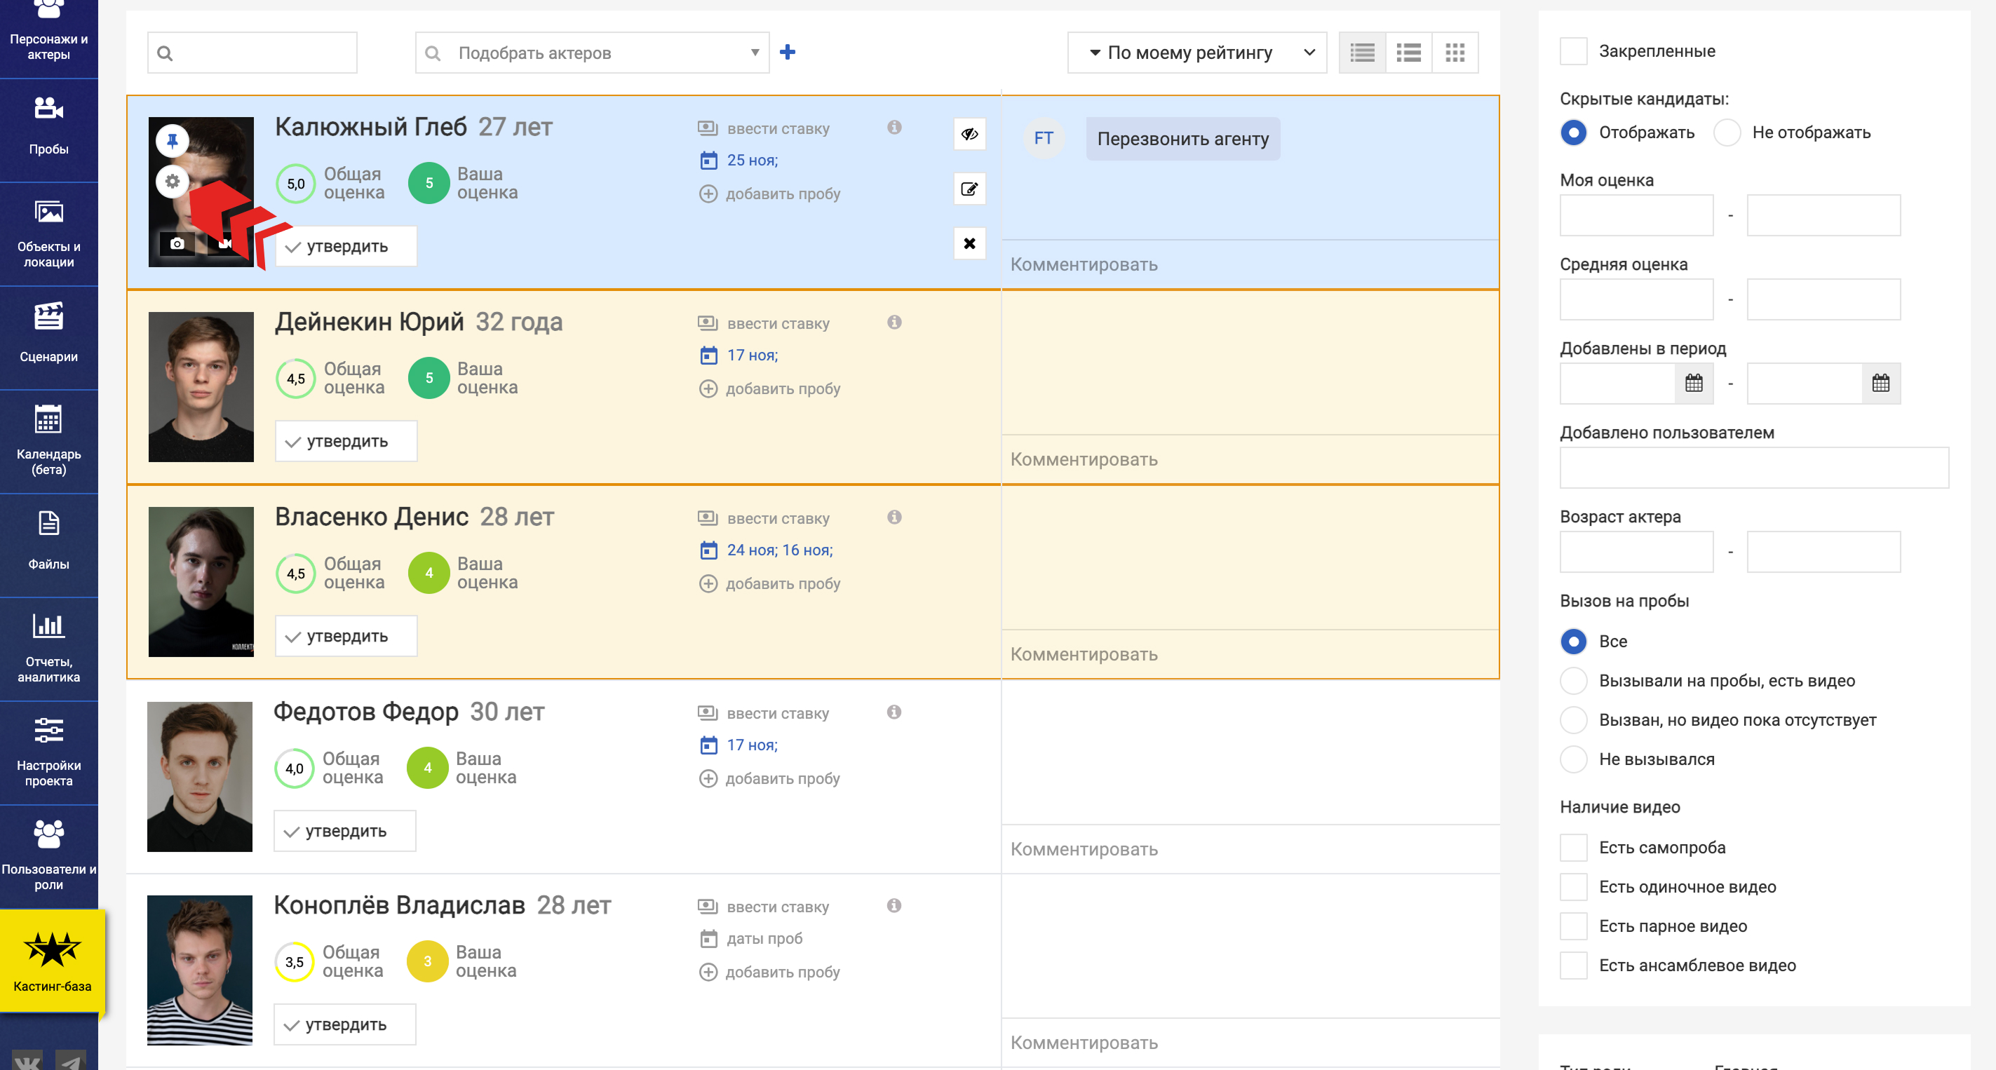Click the blue plus icon next to actor search
1996x1070 pixels.
pyautogui.click(x=787, y=52)
